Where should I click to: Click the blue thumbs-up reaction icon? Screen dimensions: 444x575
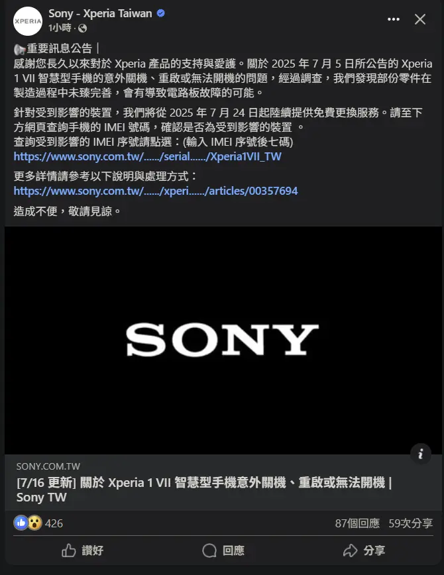point(21,523)
